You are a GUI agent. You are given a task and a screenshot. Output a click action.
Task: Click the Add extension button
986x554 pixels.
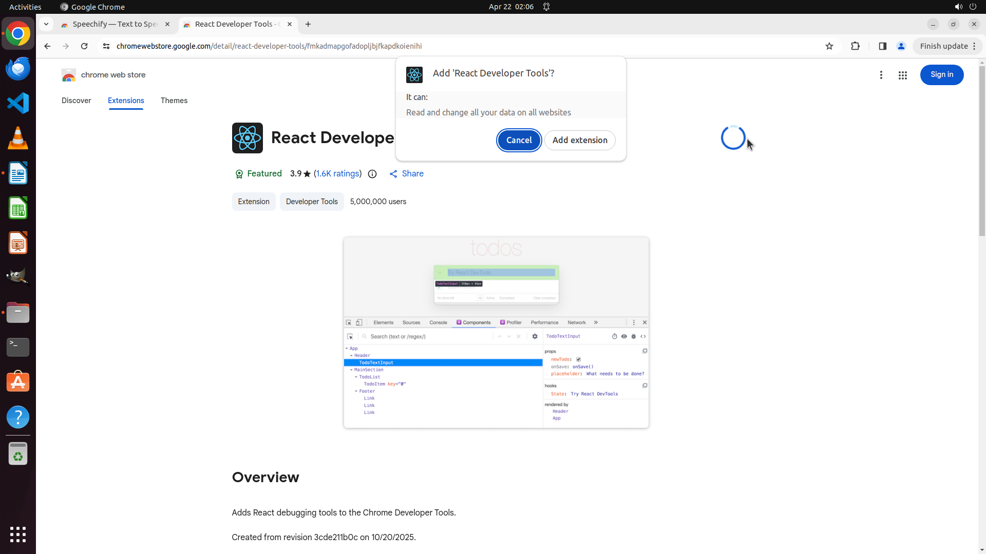tap(579, 140)
